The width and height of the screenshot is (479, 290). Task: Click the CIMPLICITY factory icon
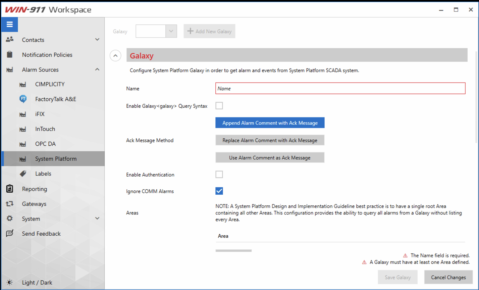click(23, 85)
